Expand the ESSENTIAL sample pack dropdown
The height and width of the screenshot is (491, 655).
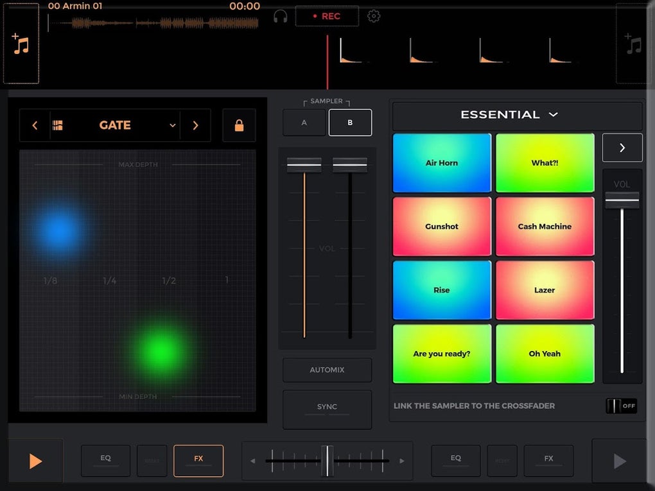point(553,114)
